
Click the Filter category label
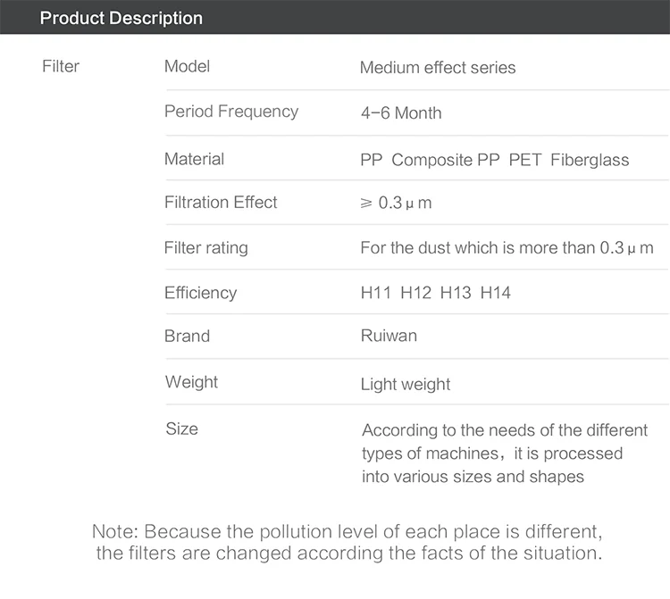pos(61,66)
